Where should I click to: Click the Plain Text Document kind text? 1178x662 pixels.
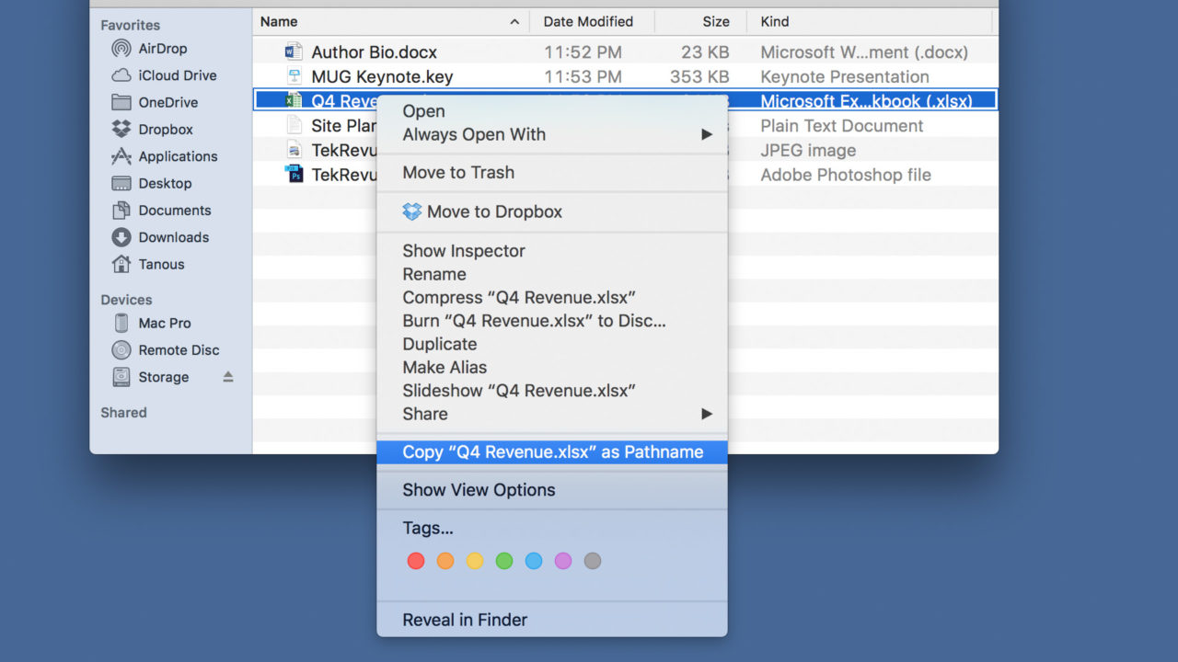click(x=841, y=126)
